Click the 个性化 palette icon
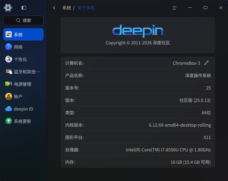This screenshot has height=181, width=228. click(x=9, y=59)
